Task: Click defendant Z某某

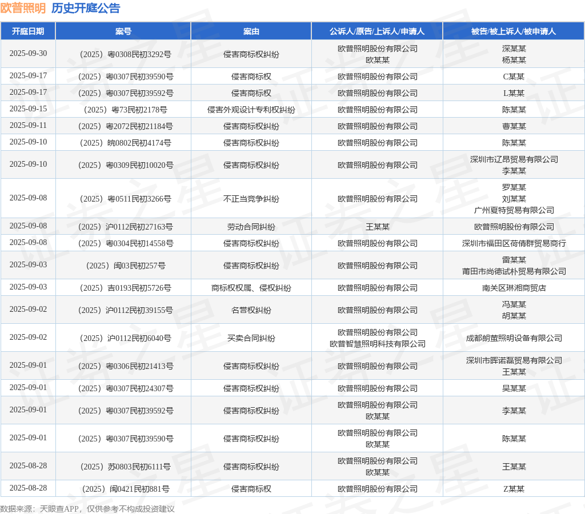Action: click(514, 489)
